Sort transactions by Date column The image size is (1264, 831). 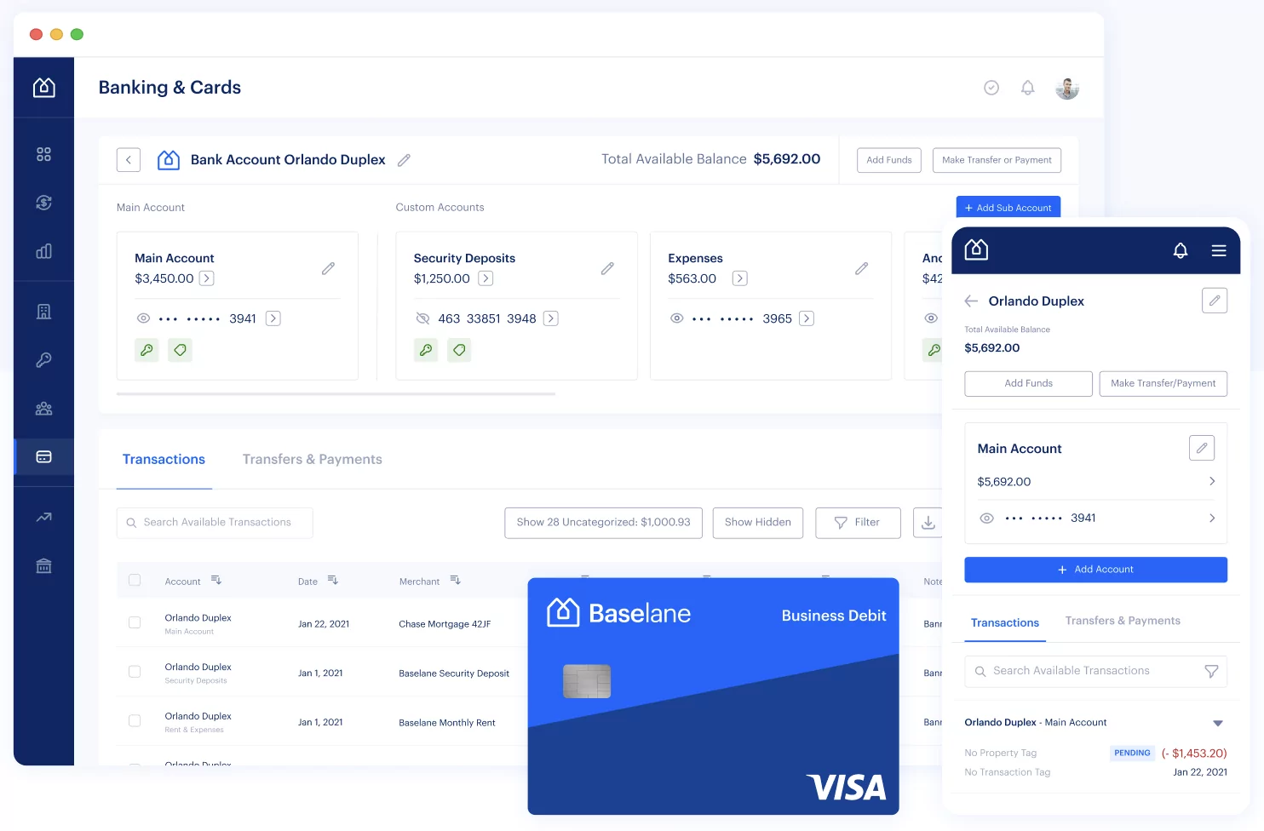click(x=332, y=580)
